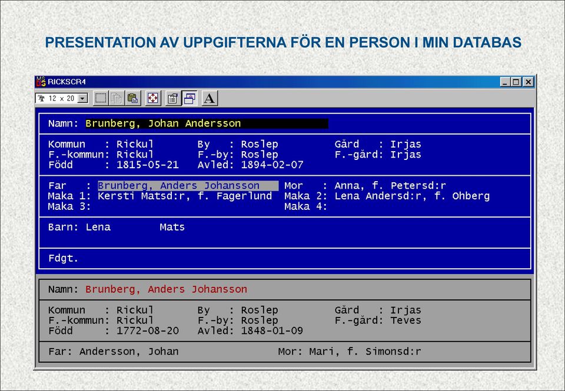
Task: Click the death date 1848-01-09
Action: pos(272,331)
